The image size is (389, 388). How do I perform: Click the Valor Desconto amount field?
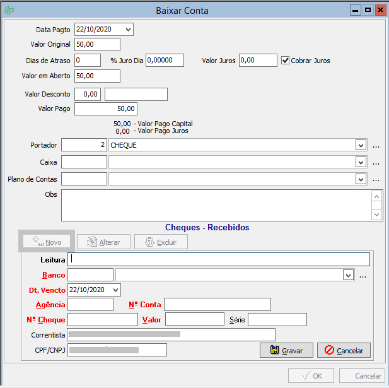88,94
